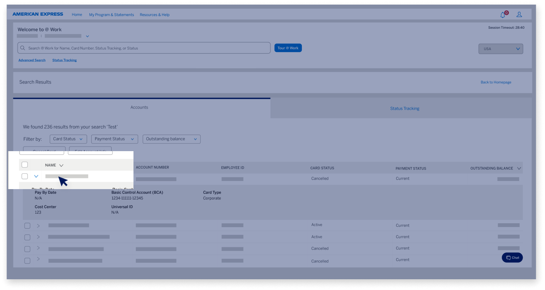
Task: Switch to the Status Tracking tab
Action: 405,108
